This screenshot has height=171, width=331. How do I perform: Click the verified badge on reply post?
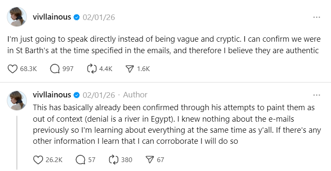coord(77,95)
